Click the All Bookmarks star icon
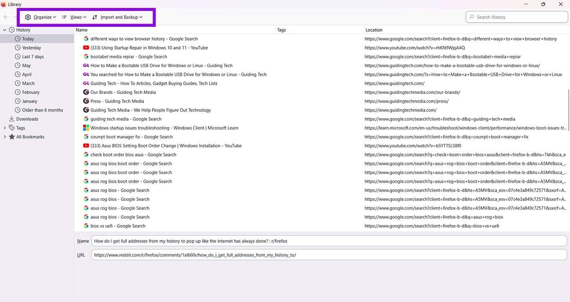 point(12,137)
